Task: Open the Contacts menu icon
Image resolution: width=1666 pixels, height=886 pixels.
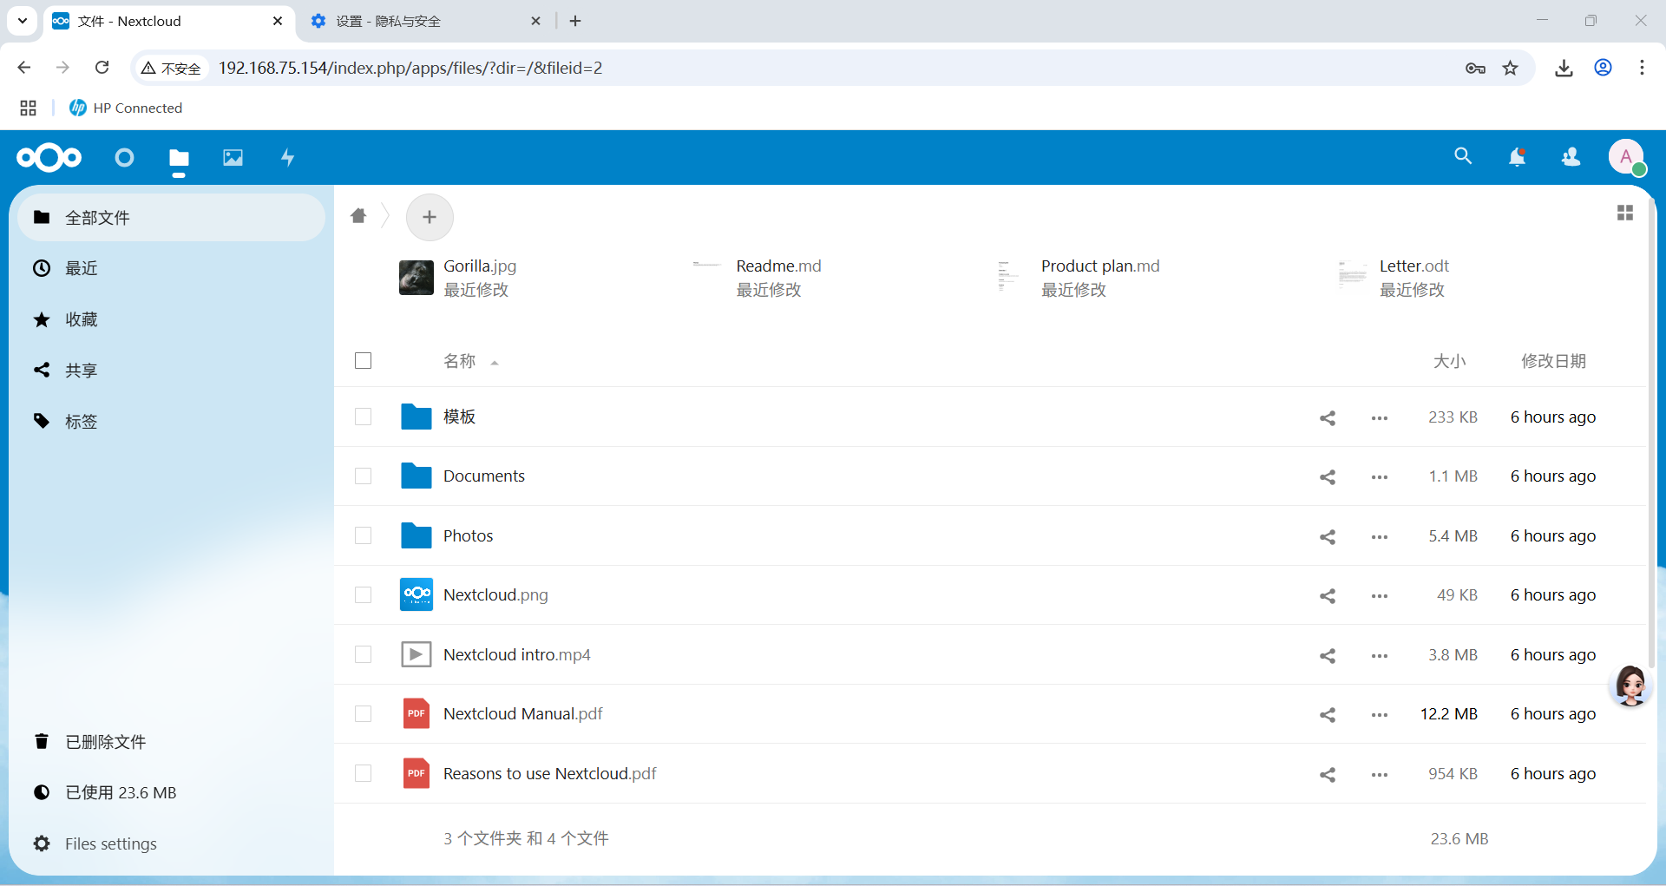Action: [1571, 157]
